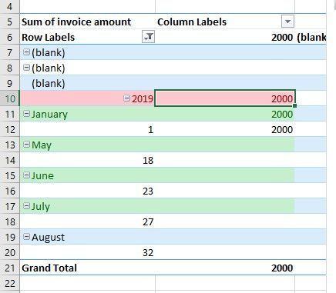The image size is (336, 293).
Task: Select row header 7
Action: tap(9, 52)
